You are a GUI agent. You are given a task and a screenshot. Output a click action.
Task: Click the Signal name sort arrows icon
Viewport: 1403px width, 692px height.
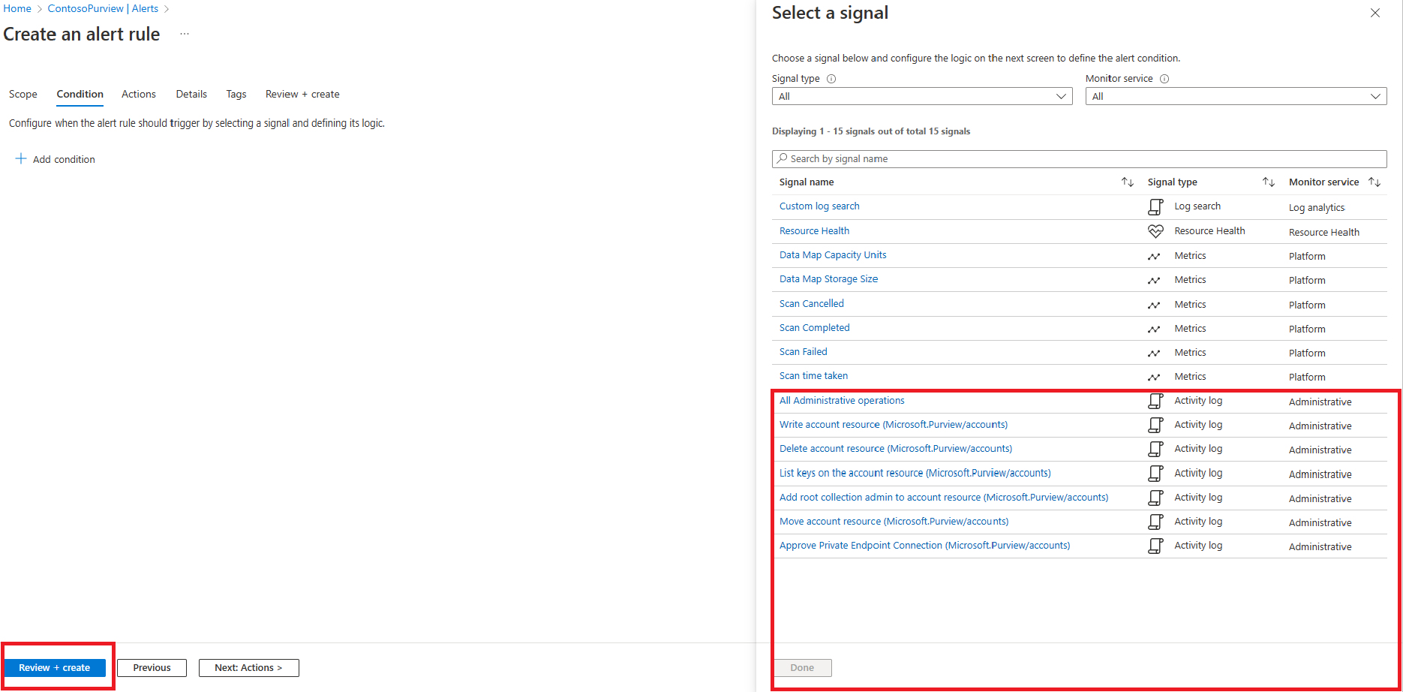1127,182
